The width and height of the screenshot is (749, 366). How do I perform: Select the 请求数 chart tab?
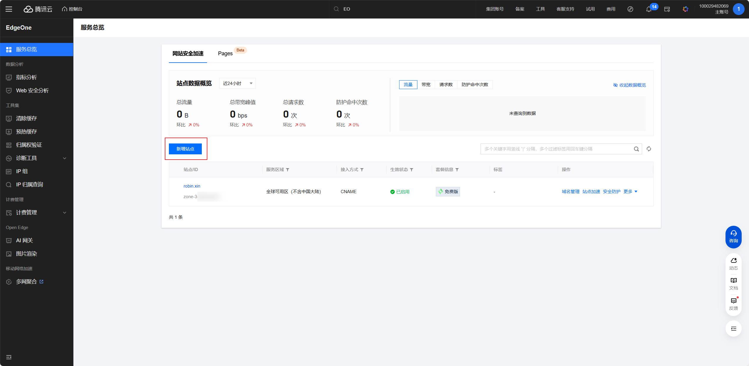pyautogui.click(x=446, y=85)
